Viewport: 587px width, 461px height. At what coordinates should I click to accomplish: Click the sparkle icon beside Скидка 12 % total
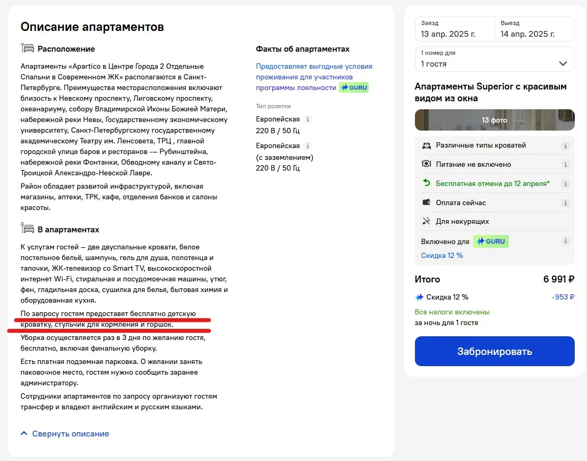coord(419,297)
